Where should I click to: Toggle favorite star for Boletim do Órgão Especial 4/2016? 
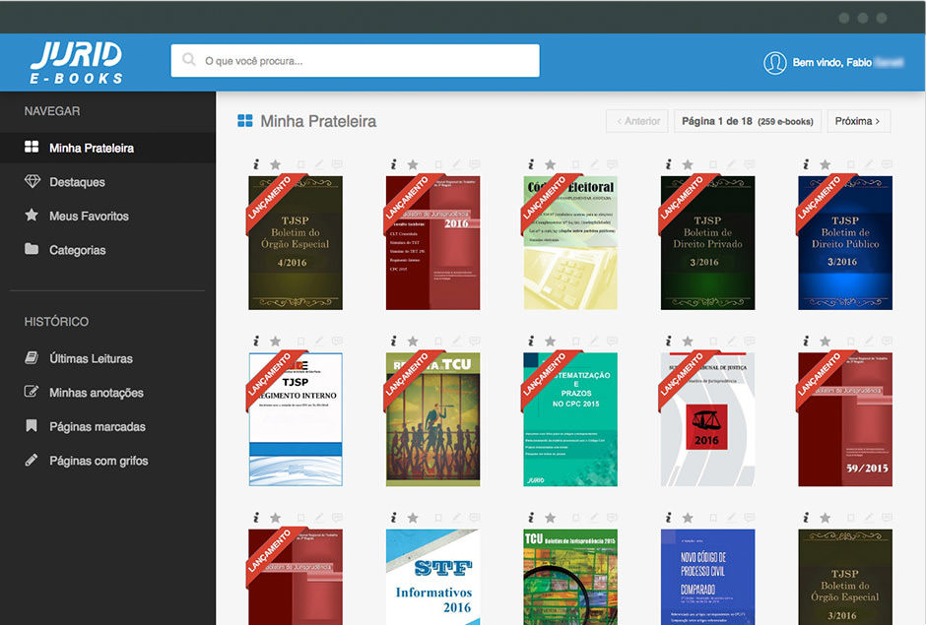pyautogui.click(x=276, y=164)
